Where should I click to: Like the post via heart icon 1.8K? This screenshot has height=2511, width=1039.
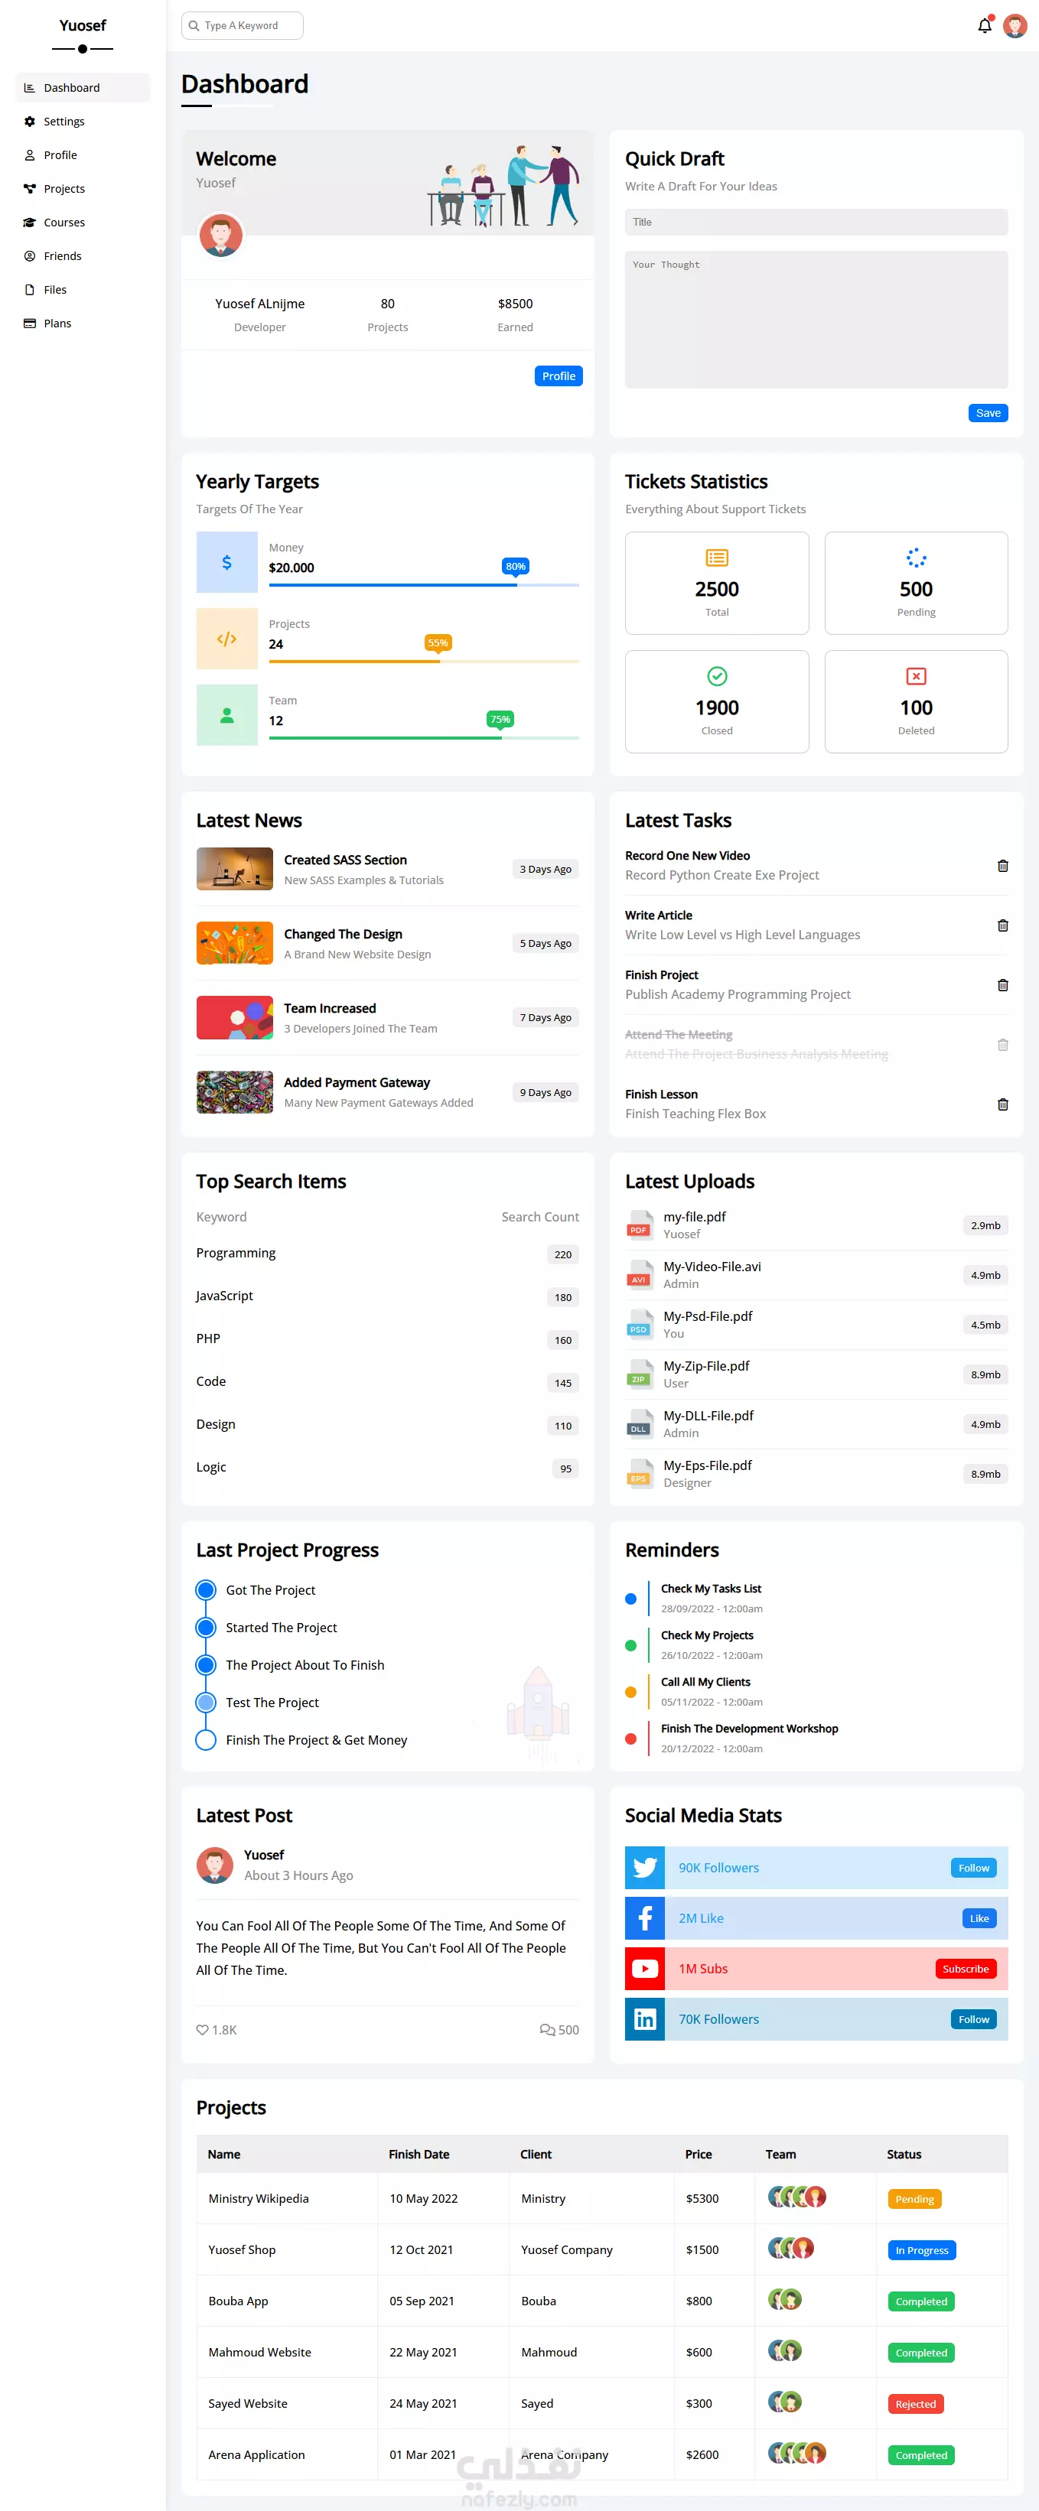click(x=203, y=2029)
